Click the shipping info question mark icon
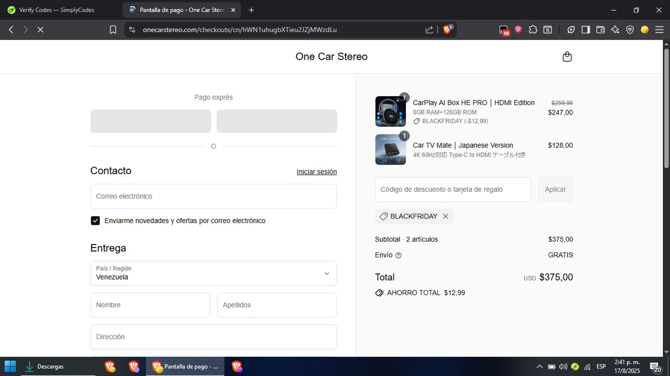 coord(398,256)
